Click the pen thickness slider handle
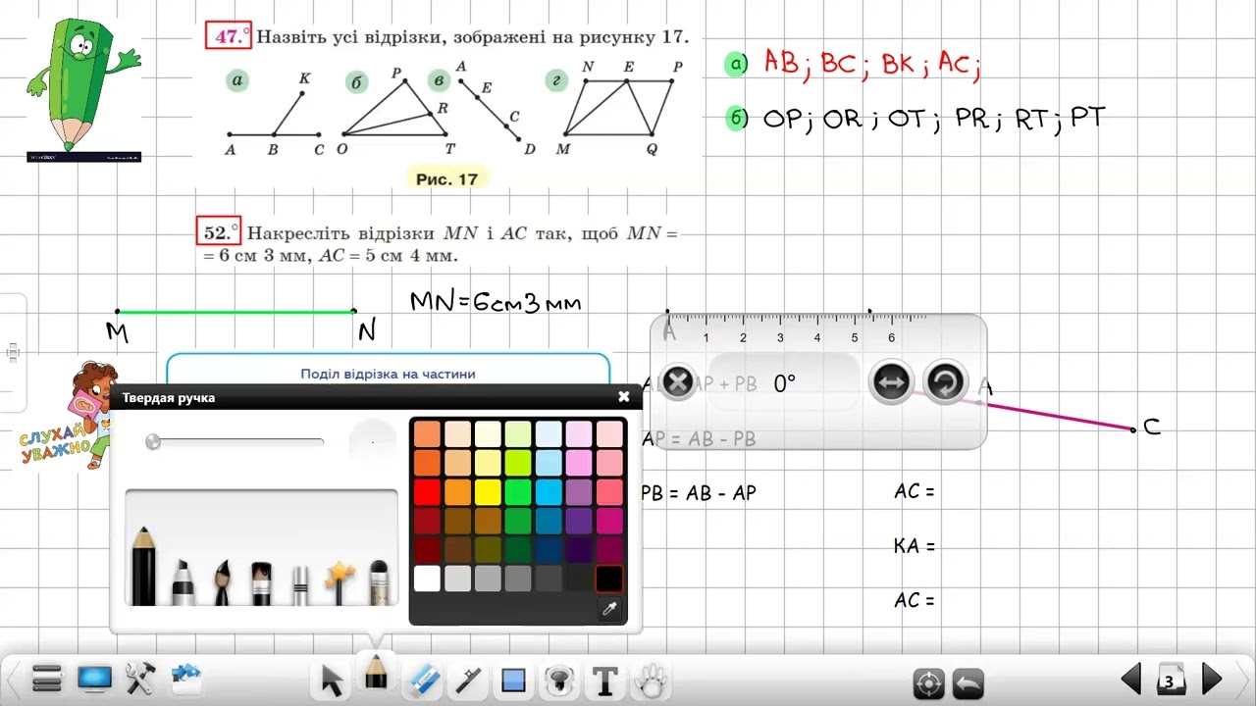Viewport: 1256px width, 706px height. pos(153,442)
